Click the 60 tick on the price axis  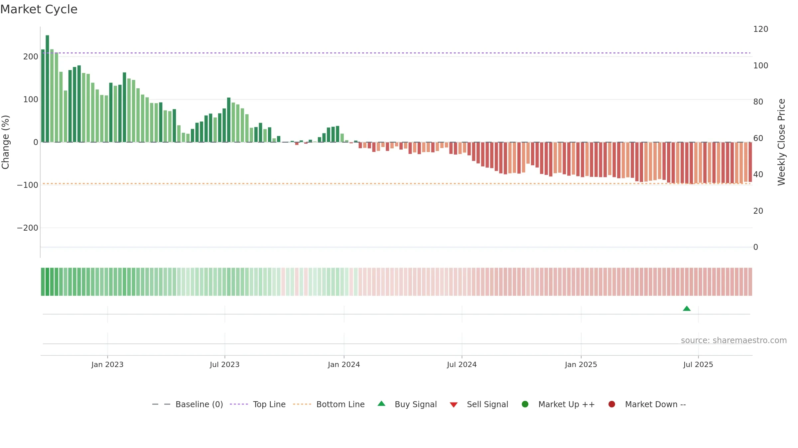[758, 138]
